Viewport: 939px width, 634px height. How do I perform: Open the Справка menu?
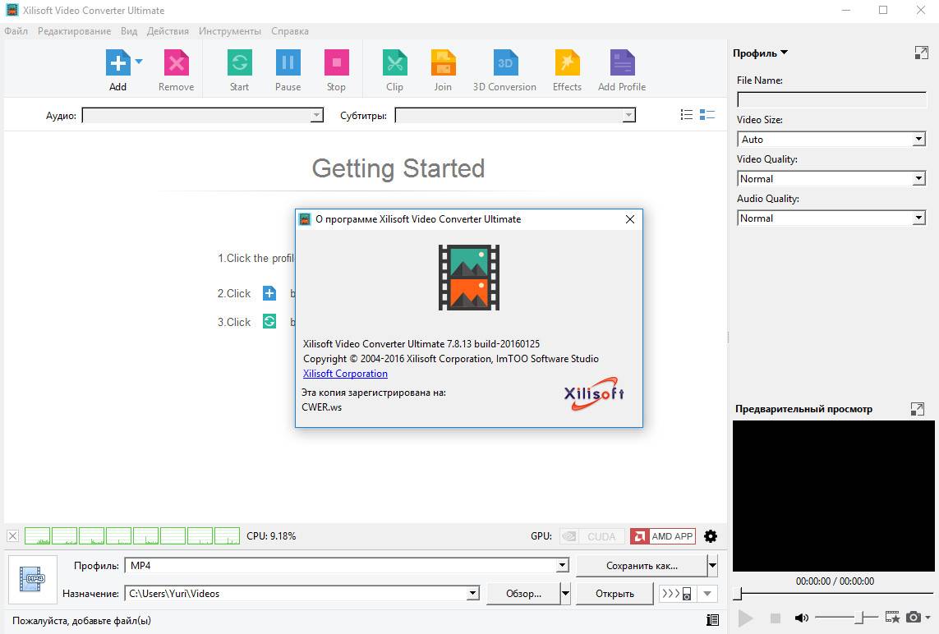pos(290,31)
